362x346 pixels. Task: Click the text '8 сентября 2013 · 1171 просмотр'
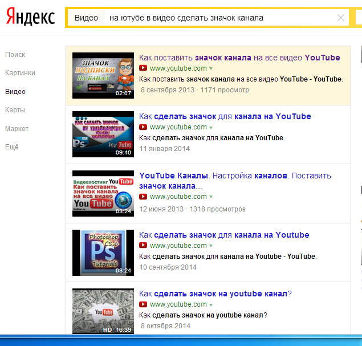pos(195,90)
